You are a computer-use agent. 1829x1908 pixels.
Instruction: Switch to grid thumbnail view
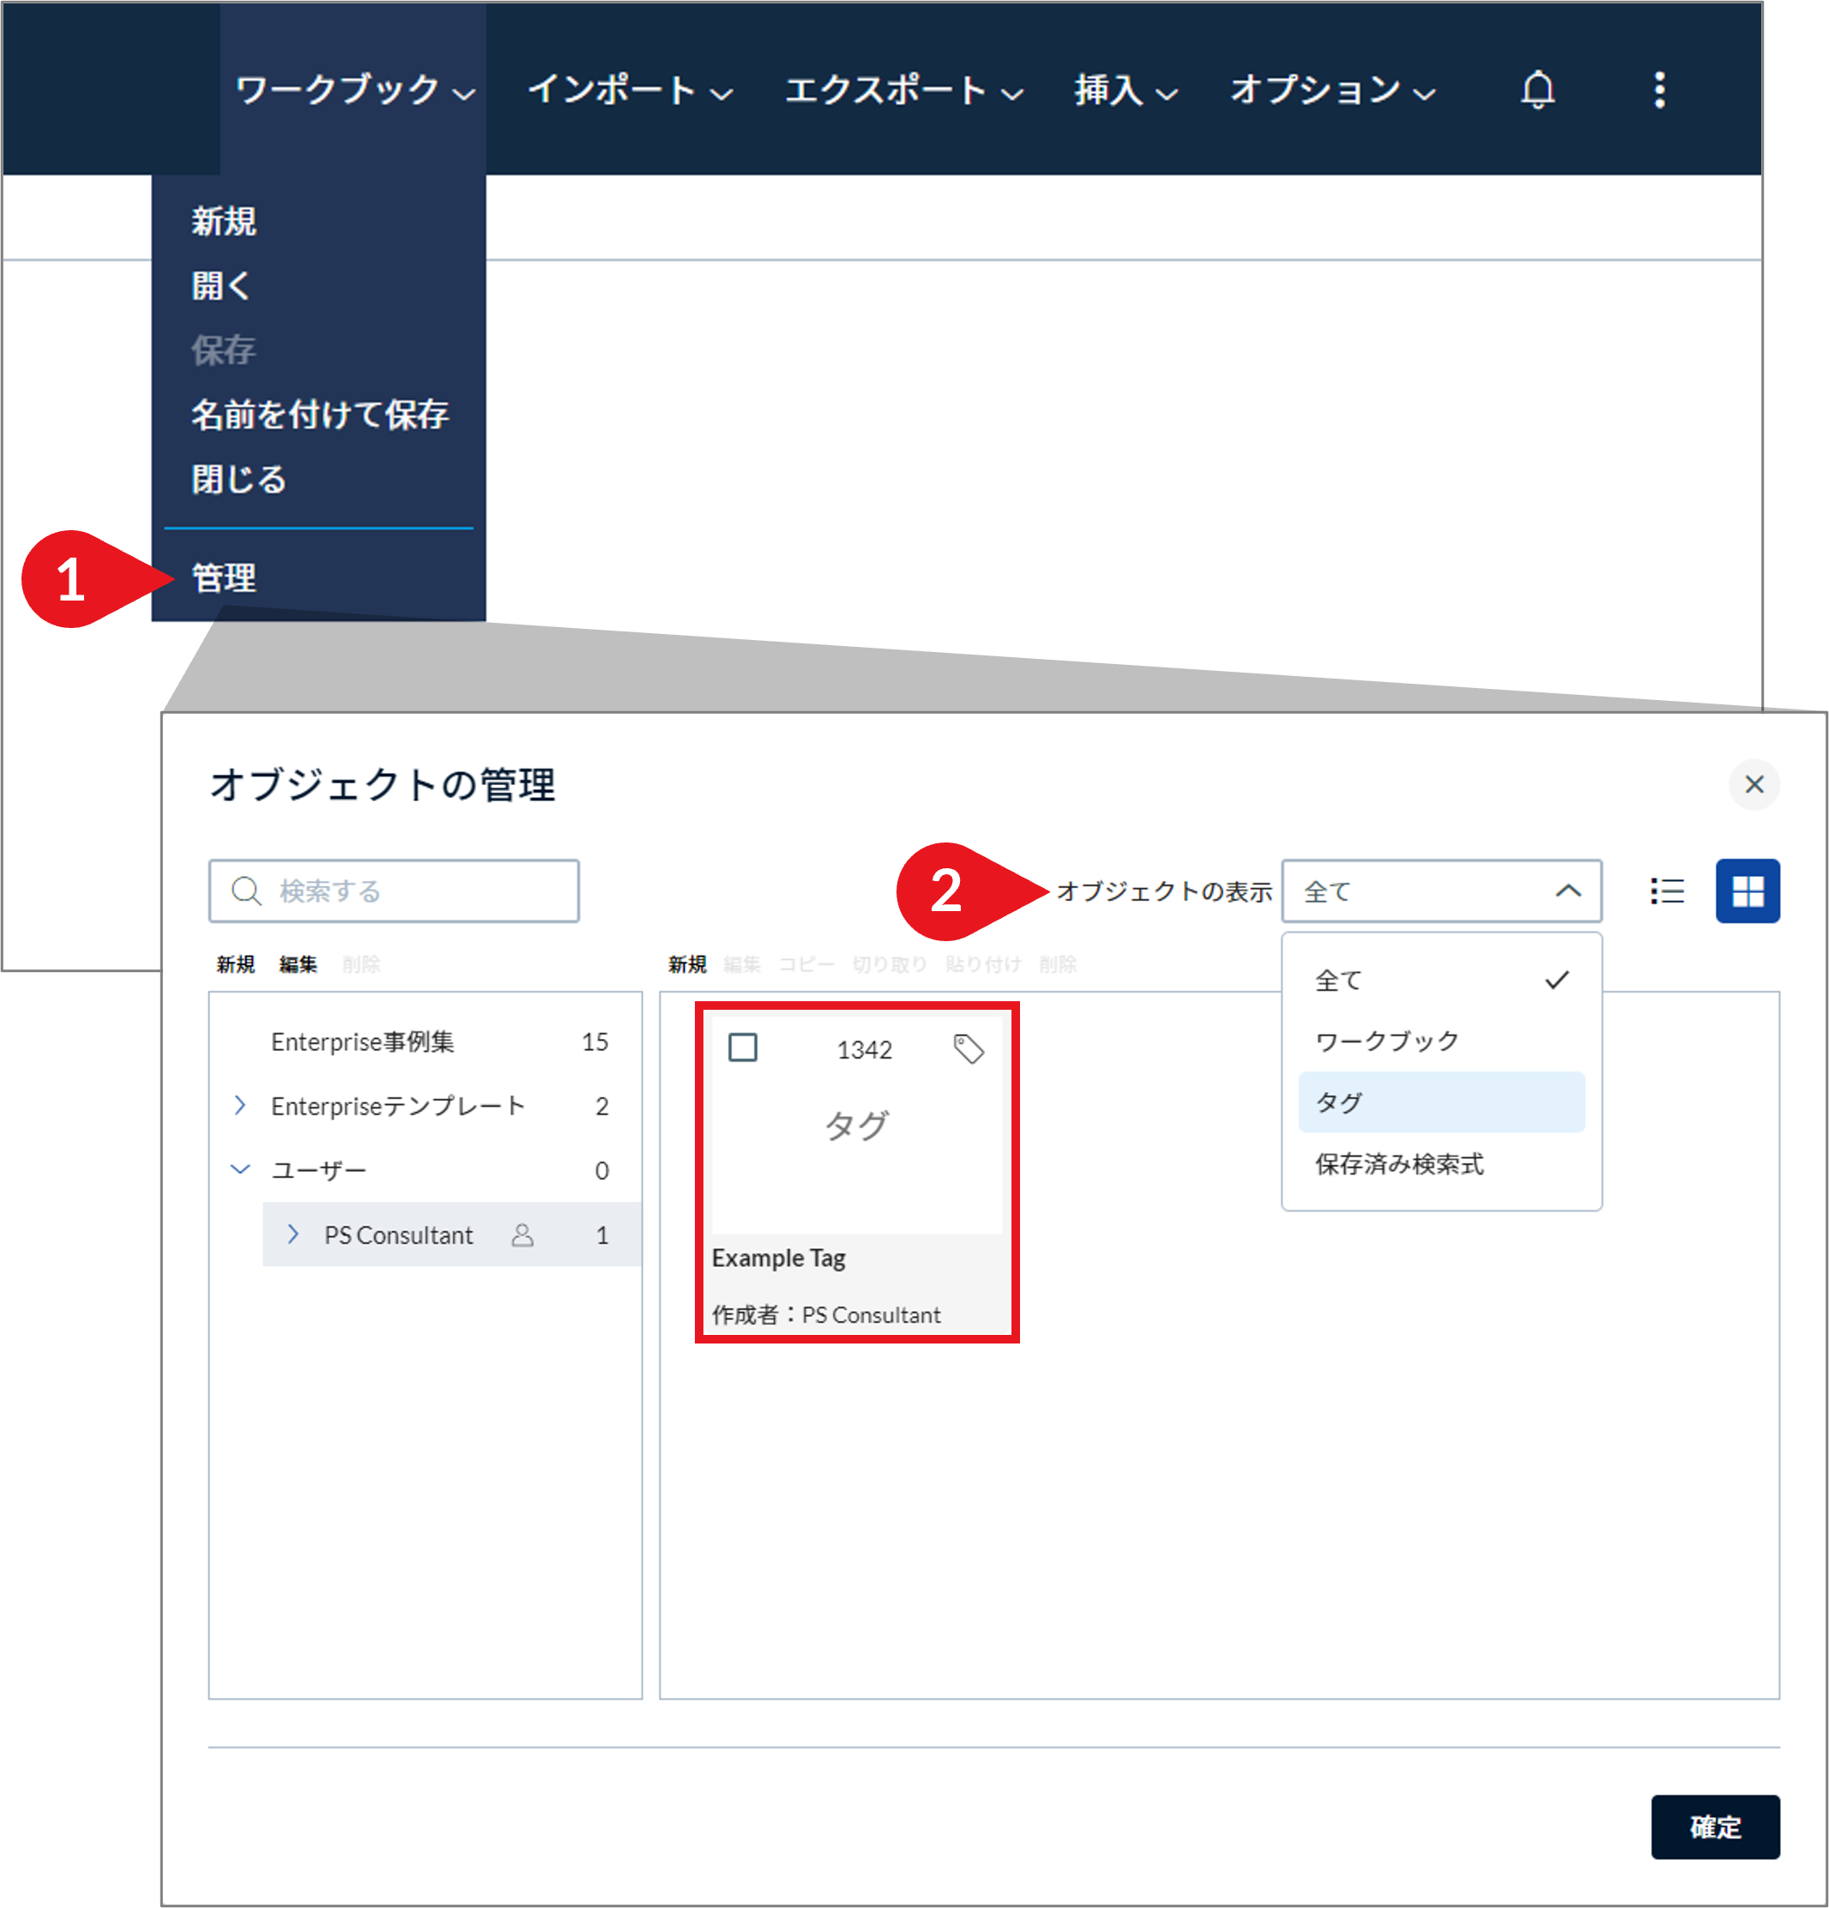click(x=1748, y=891)
